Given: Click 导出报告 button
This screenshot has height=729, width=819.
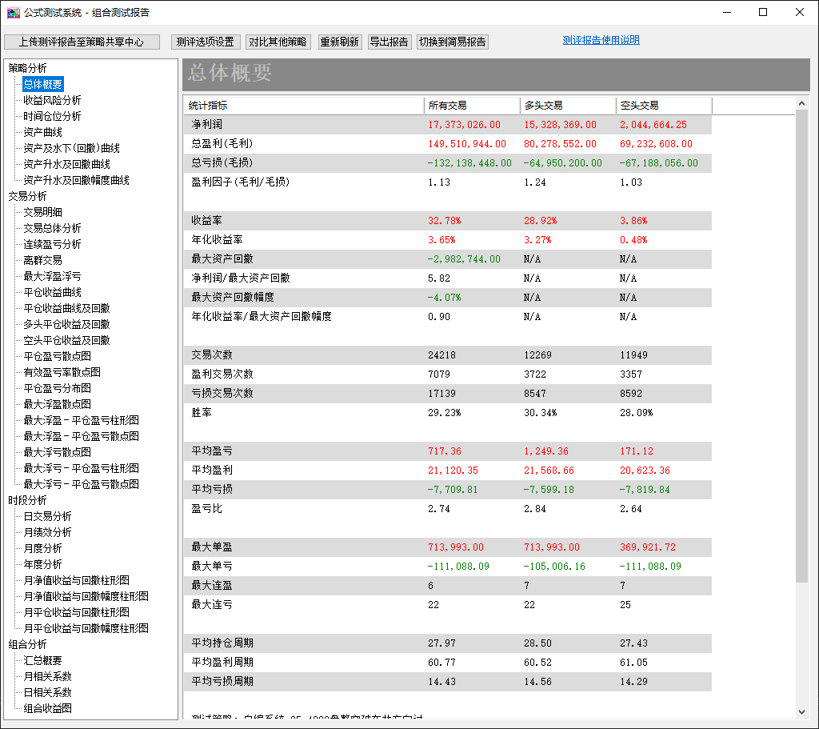Looking at the screenshot, I should point(390,42).
